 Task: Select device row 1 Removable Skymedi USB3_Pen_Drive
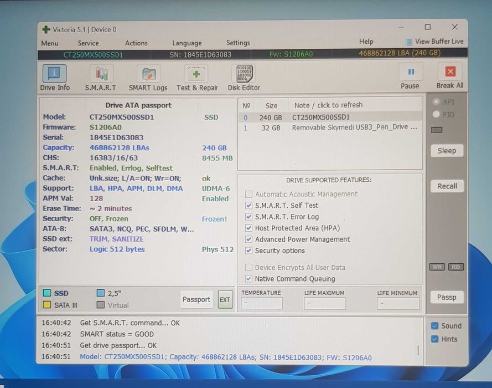330,128
